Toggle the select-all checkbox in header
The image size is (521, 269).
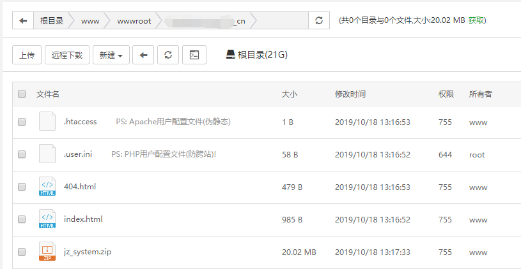(22, 94)
